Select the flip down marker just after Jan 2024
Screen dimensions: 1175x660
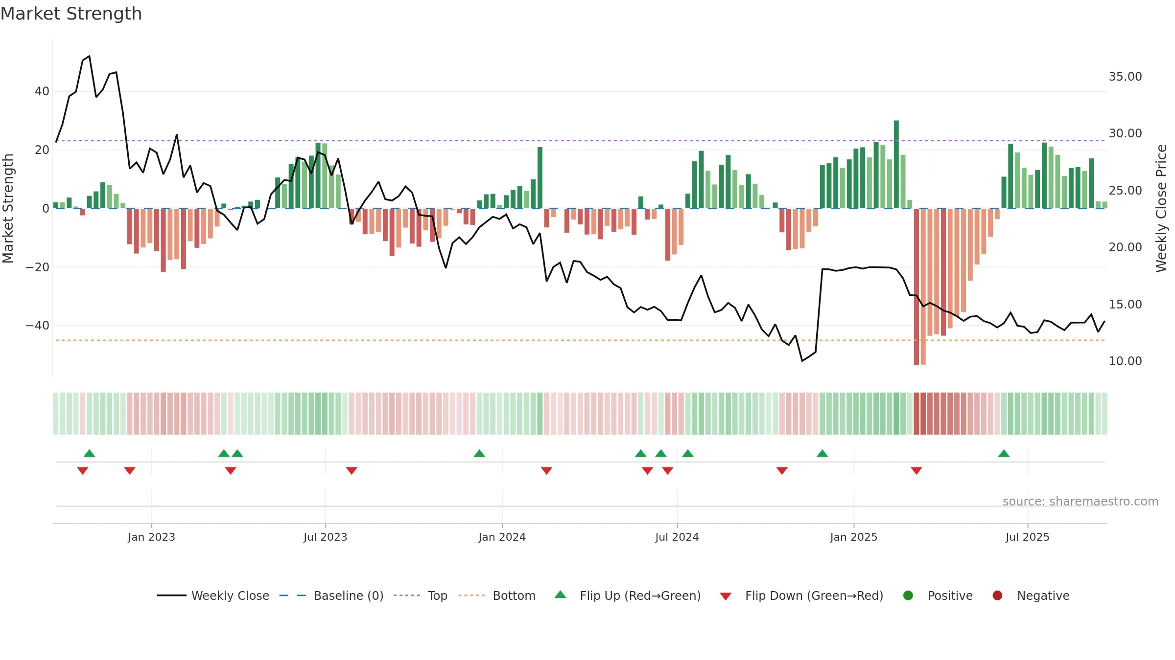tap(546, 471)
